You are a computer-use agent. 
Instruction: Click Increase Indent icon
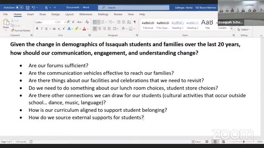click(124, 22)
